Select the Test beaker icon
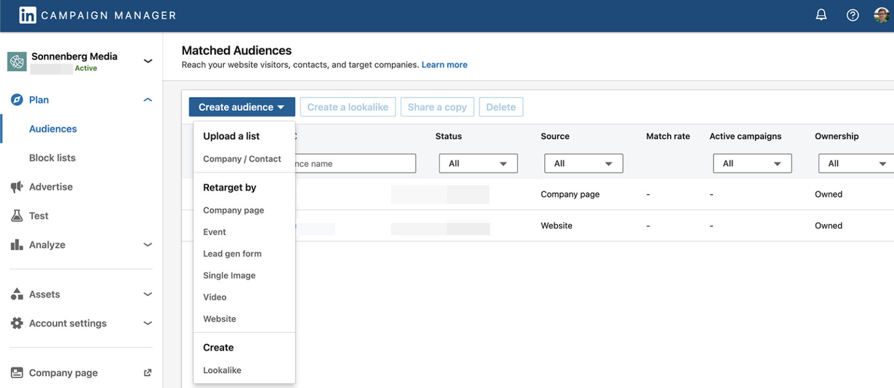This screenshot has width=894, height=388. [x=17, y=215]
